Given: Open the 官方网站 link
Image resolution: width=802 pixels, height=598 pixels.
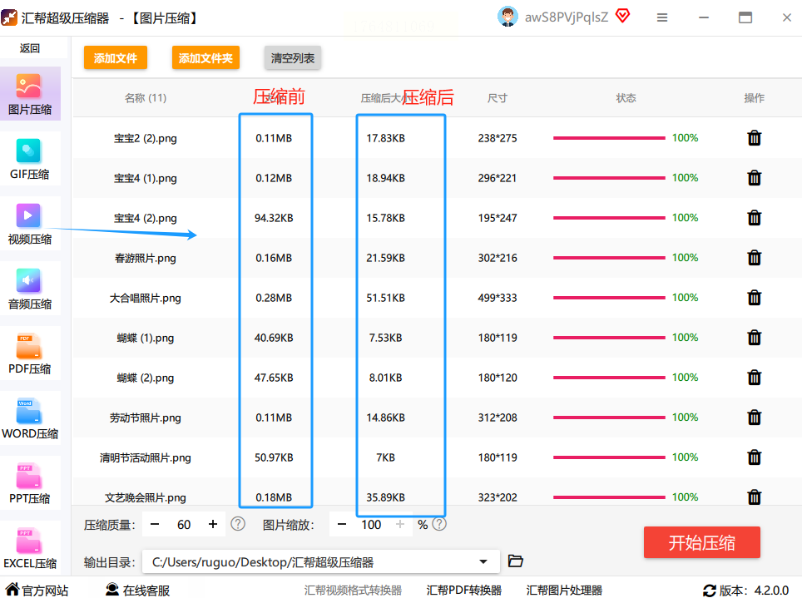Looking at the screenshot, I should coord(37,591).
